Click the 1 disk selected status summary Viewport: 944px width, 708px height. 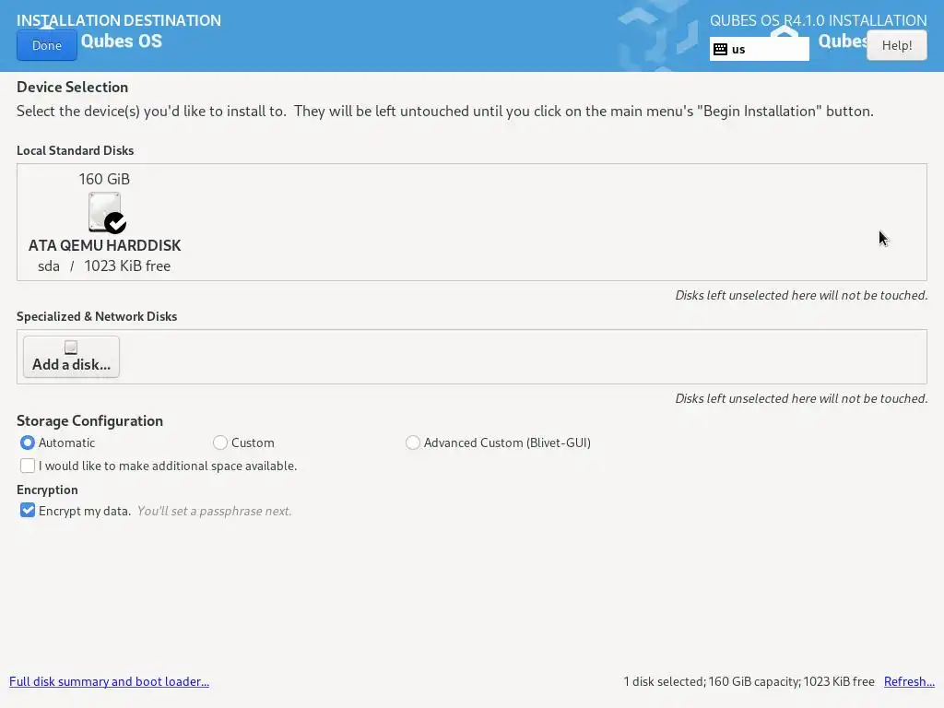749,681
